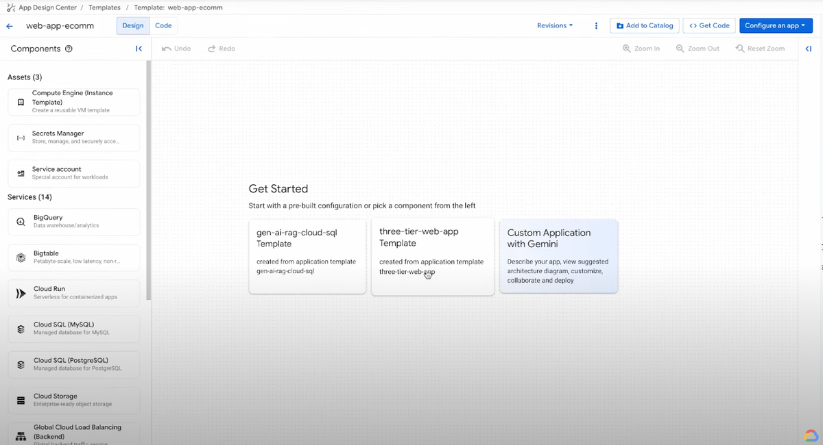Viewport: 823px width, 445px height.
Task: Click the Secrets Manager icon
Action: 21,138
